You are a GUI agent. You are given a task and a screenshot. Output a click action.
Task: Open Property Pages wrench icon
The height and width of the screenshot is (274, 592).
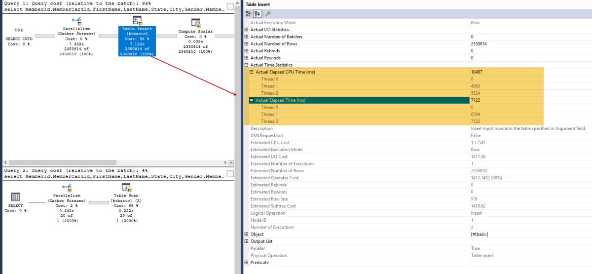tap(268, 14)
